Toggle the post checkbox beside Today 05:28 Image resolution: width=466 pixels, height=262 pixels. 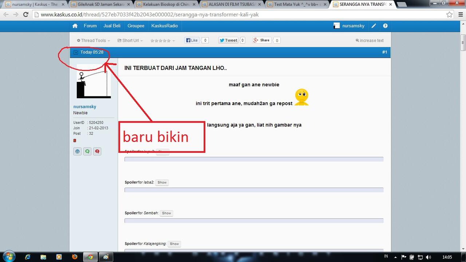(76, 52)
